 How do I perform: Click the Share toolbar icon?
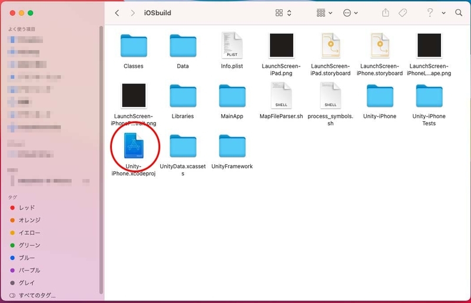tap(386, 12)
